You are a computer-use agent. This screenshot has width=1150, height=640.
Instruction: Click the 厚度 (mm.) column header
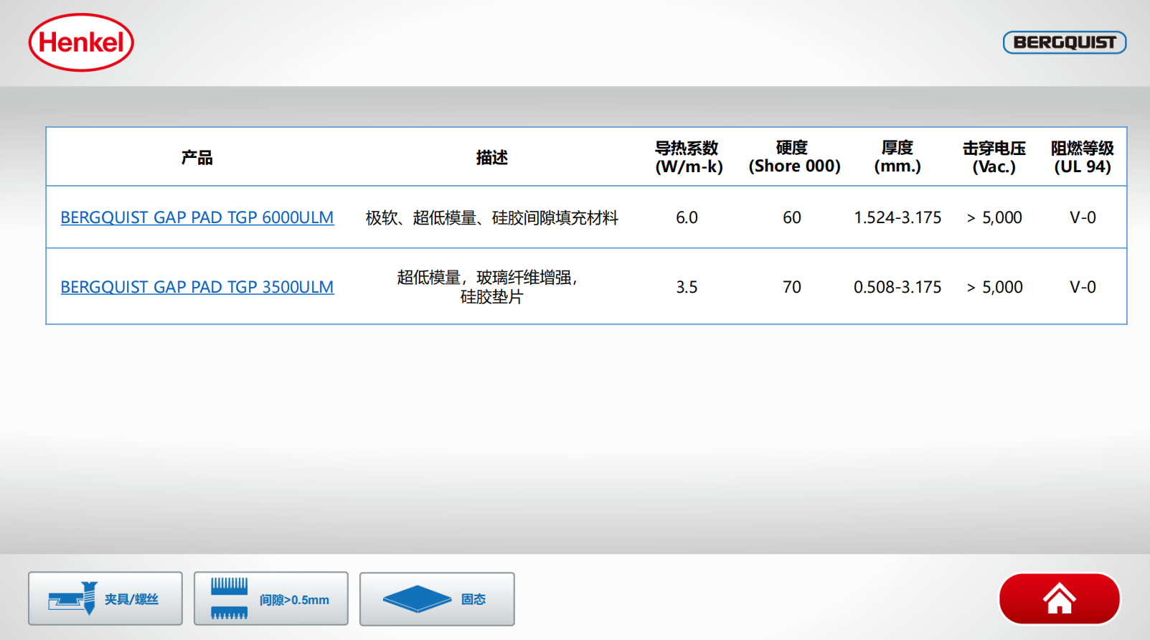897,157
